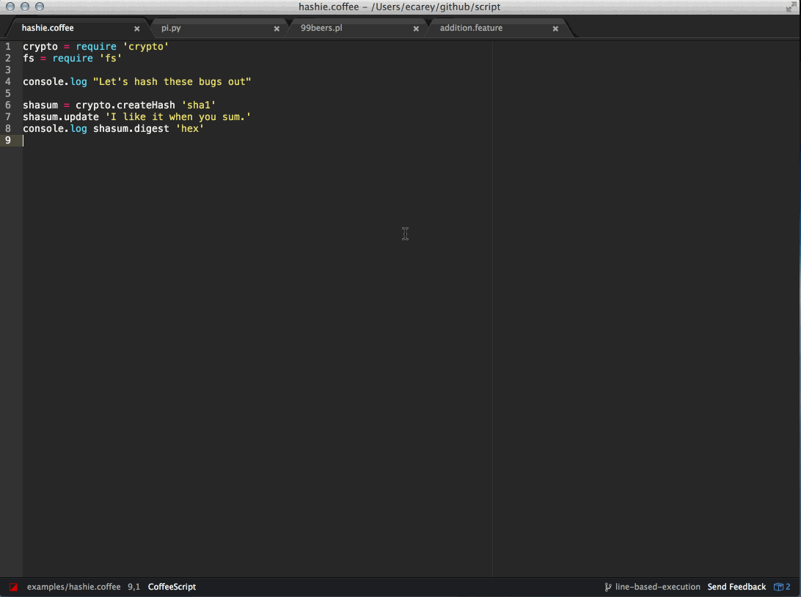
Task: Click the fullscreen expand arrow in the title bar
Action: click(x=791, y=7)
